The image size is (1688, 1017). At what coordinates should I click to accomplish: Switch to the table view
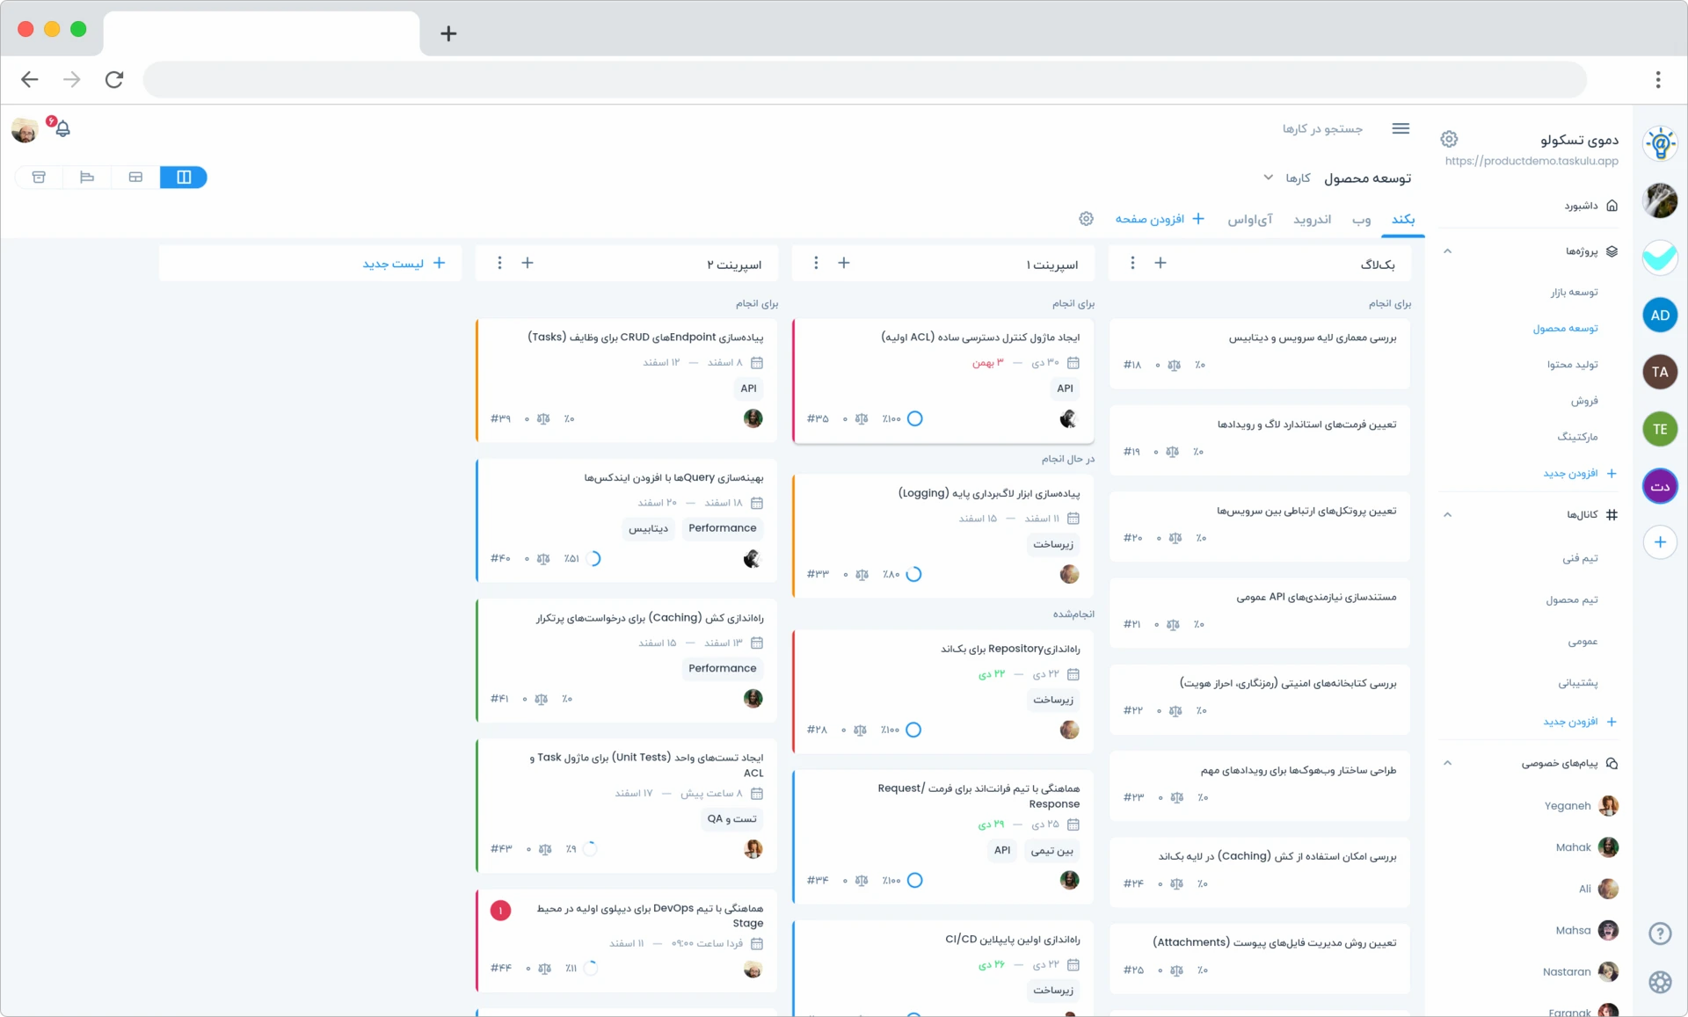point(135,178)
